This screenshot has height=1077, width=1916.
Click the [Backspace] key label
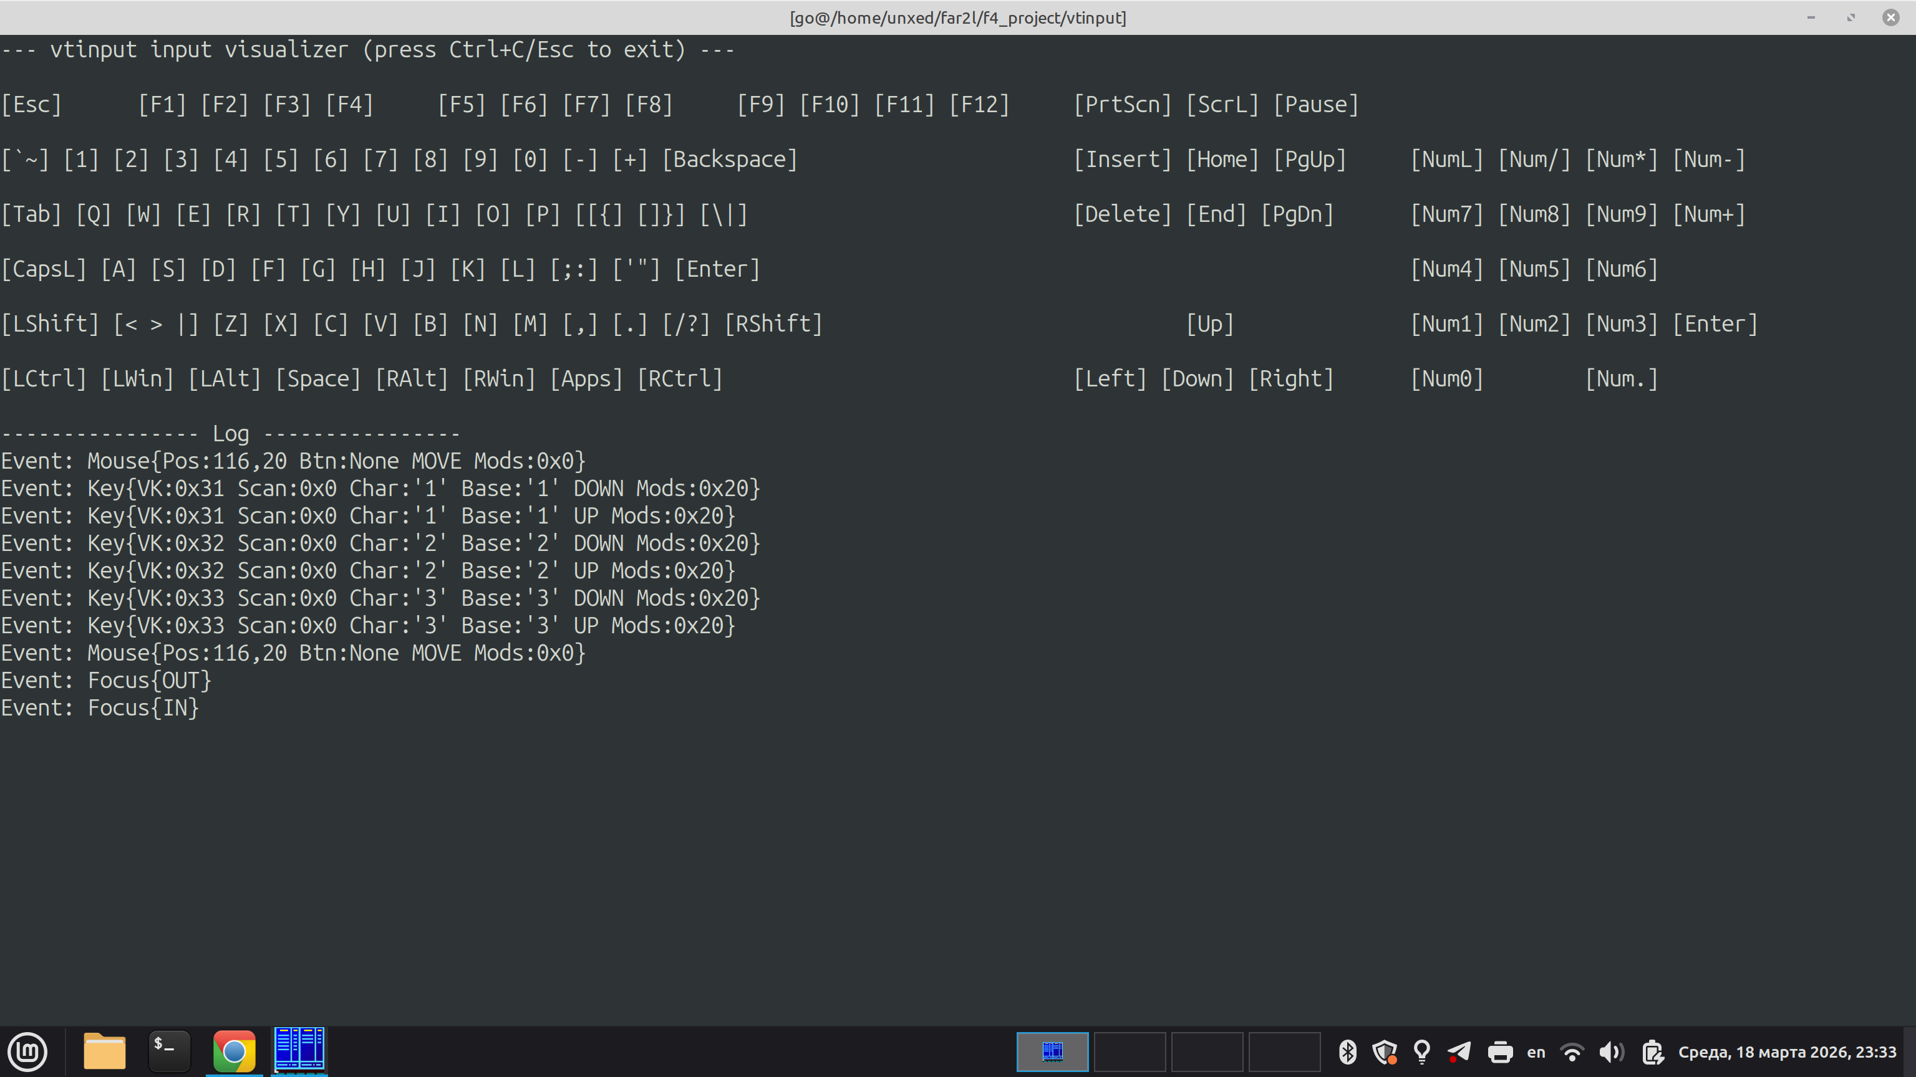click(730, 159)
